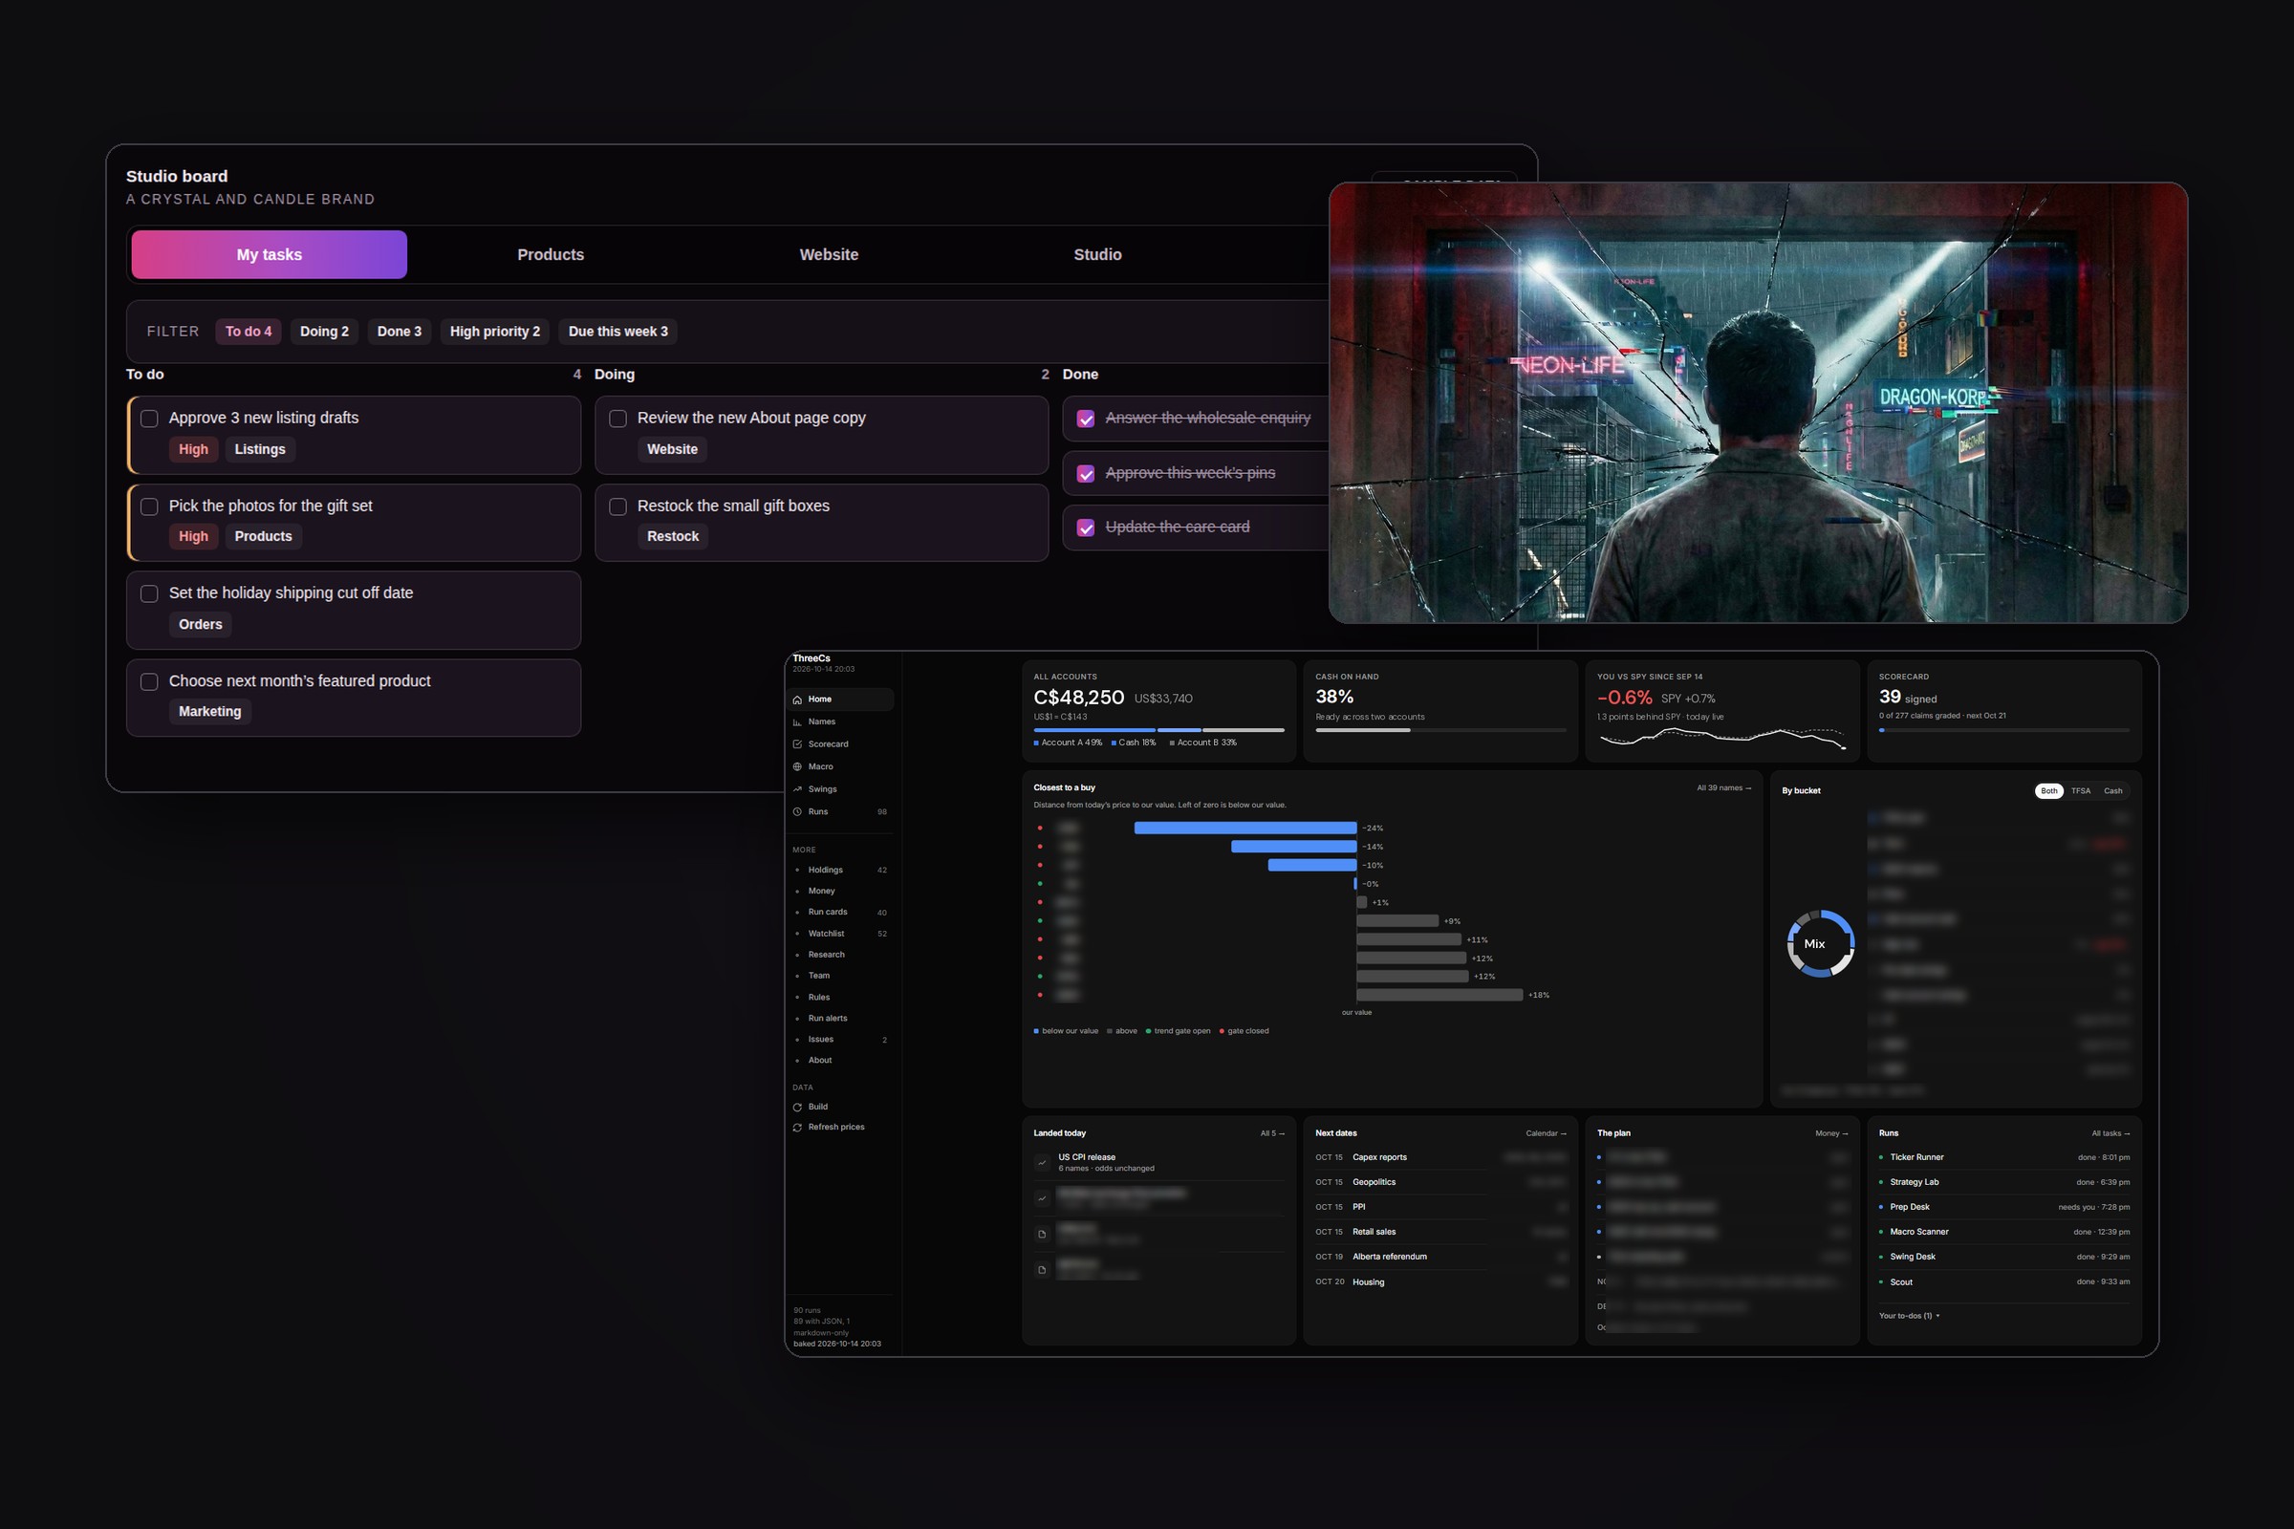Viewport: 2294px width, 1529px height.
Task: Click the Refresh prices sync icon
Action: click(797, 1128)
